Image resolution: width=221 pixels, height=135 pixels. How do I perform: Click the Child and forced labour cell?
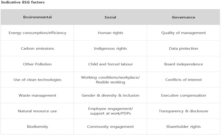click(110, 64)
